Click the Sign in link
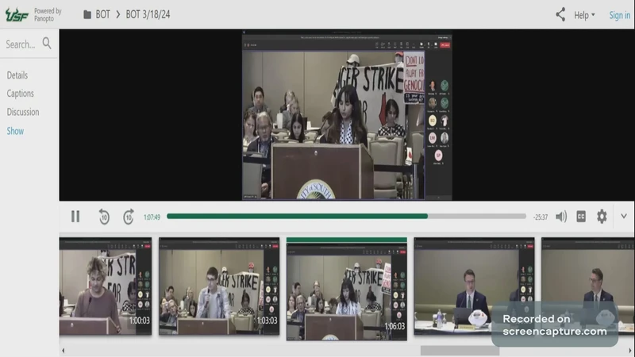 (620, 15)
